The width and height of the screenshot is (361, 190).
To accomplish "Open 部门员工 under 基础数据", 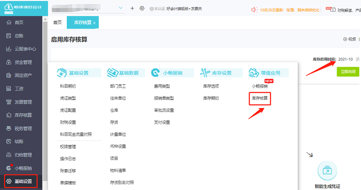I will [118, 86].
